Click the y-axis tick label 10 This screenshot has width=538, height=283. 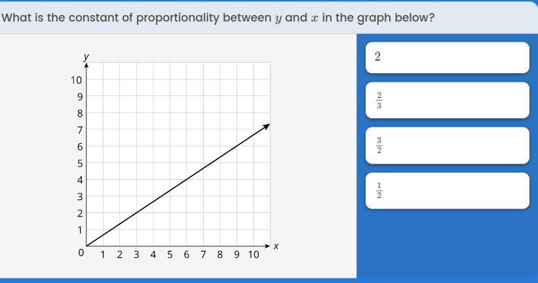click(77, 80)
